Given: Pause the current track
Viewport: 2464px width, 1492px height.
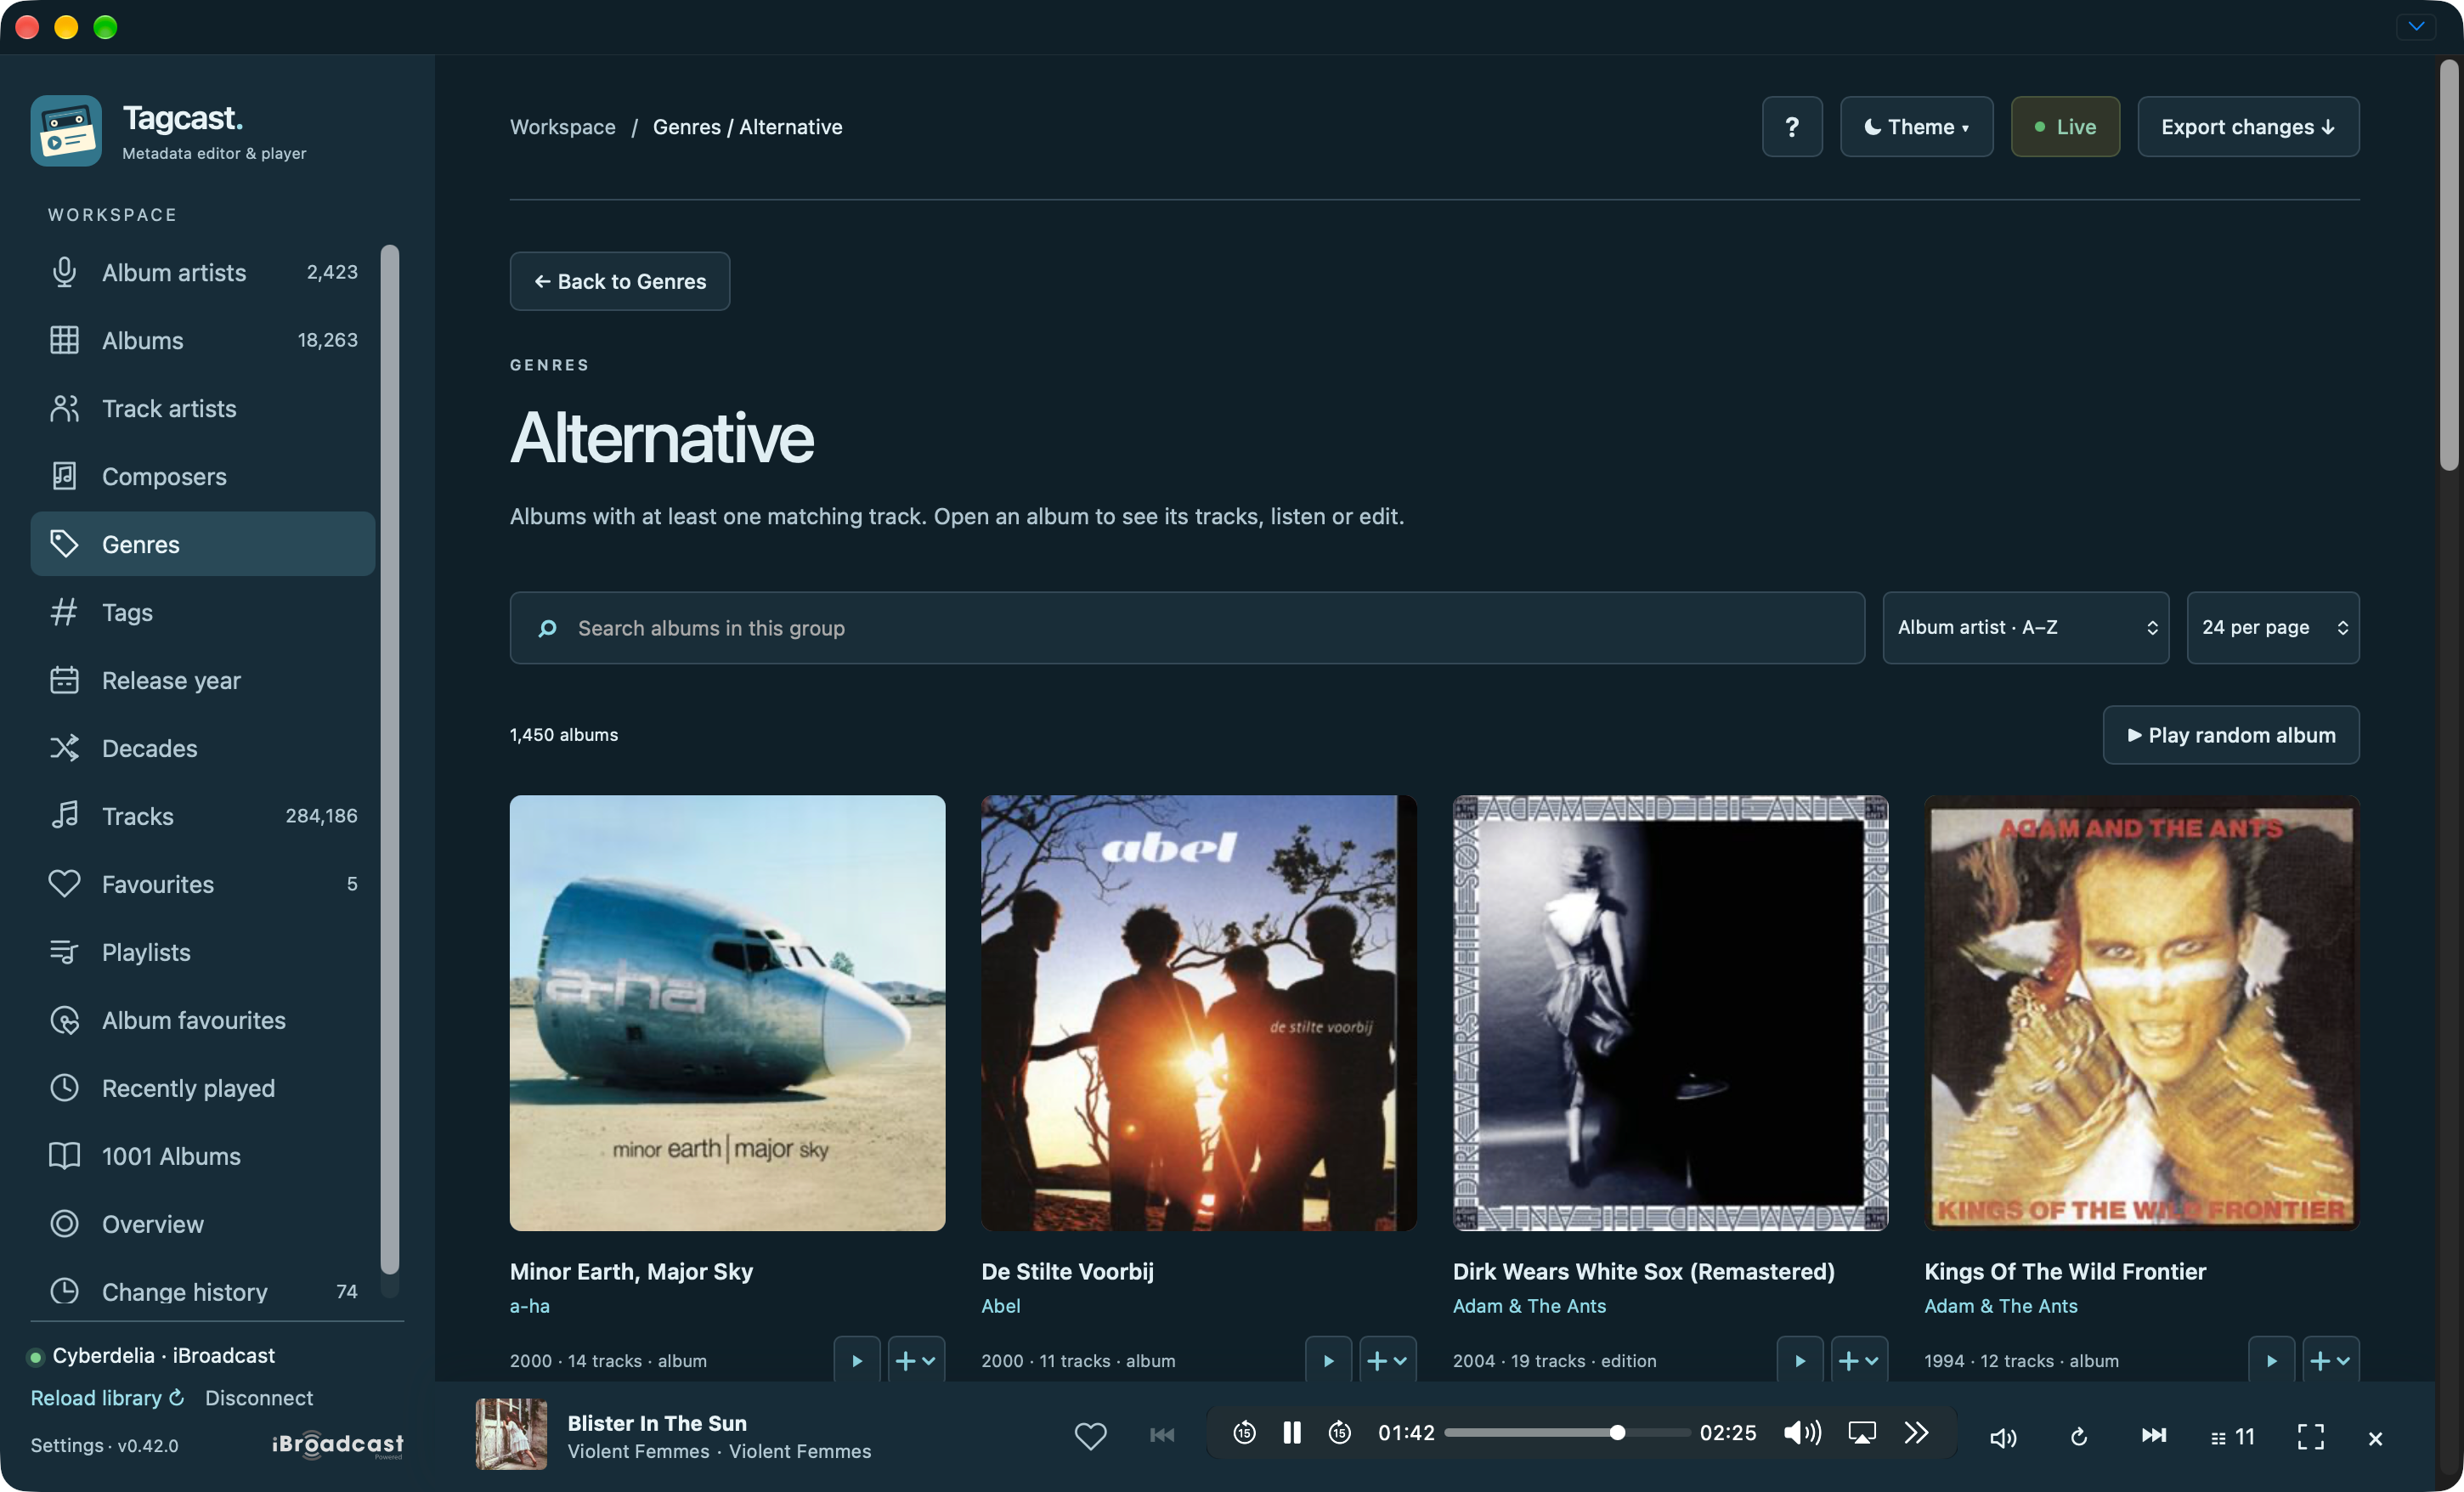Looking at the screenshot, I should (1292, 1433).
